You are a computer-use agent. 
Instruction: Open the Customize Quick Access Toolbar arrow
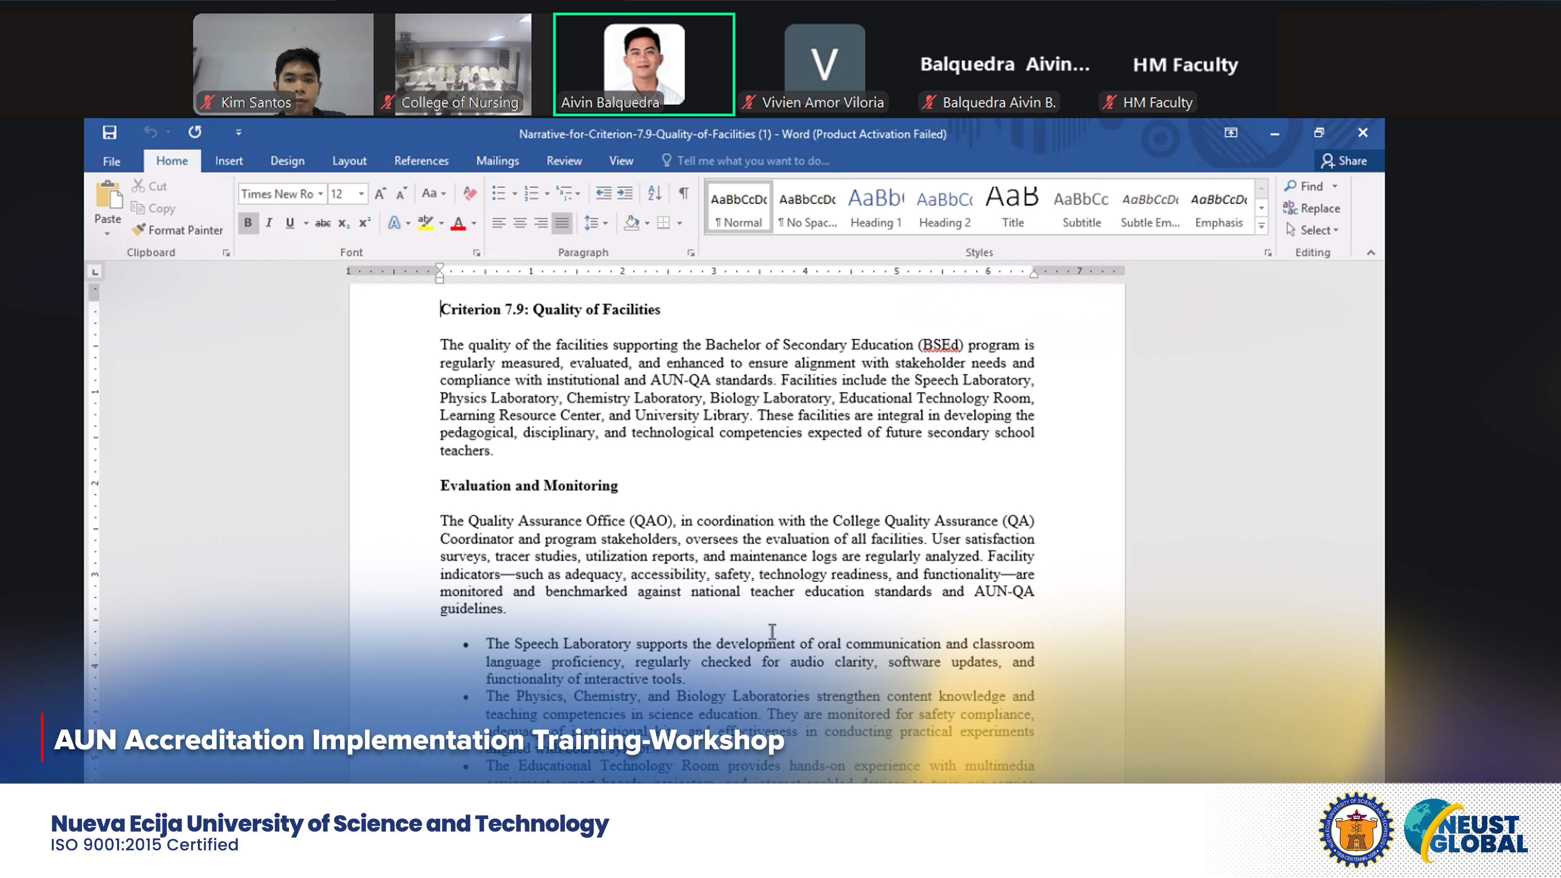point(238,132)
